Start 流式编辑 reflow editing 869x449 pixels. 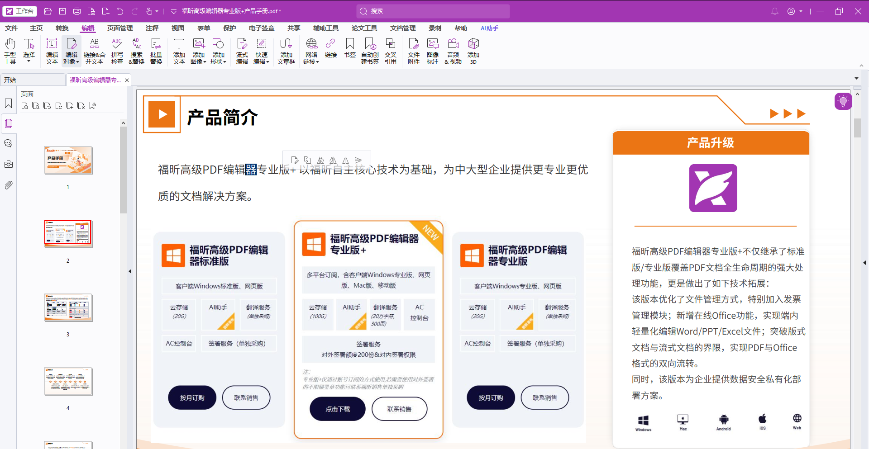click(x=242, y=51)
